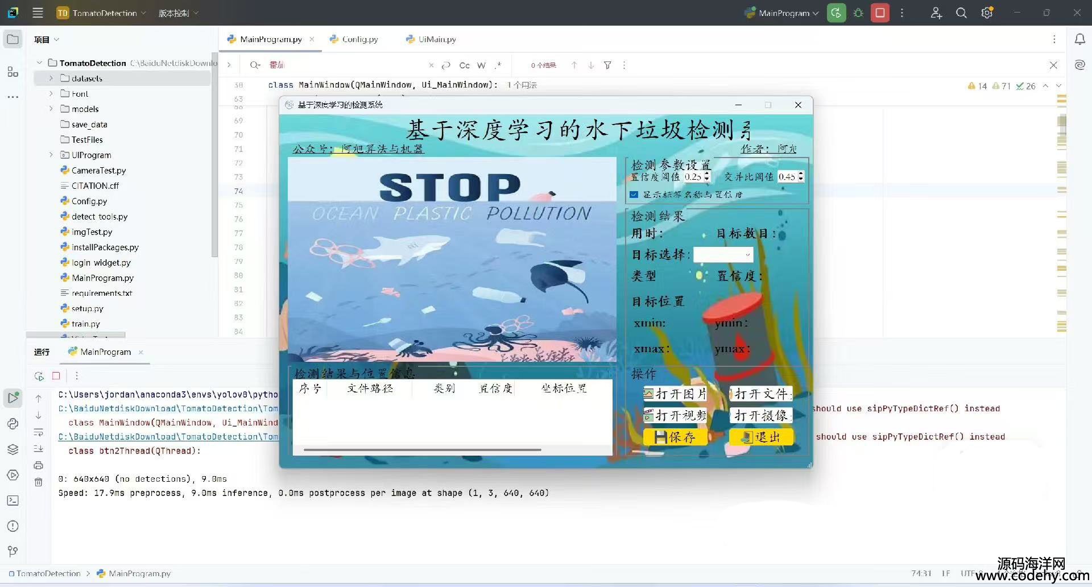Viewport: 1092px width, 587px height.
Task: Expand the datasets folder in project tree
Action: click(x=51, y=78)
